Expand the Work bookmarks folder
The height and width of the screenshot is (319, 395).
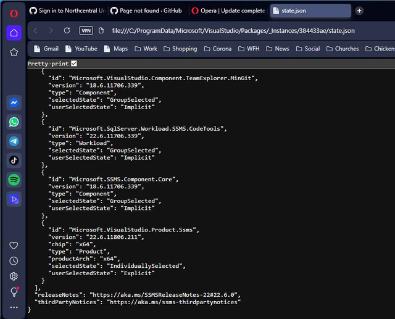pos(146,49)
